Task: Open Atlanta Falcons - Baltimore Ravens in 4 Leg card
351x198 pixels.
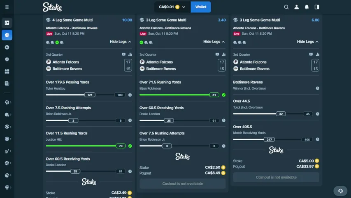Action: 72,28
